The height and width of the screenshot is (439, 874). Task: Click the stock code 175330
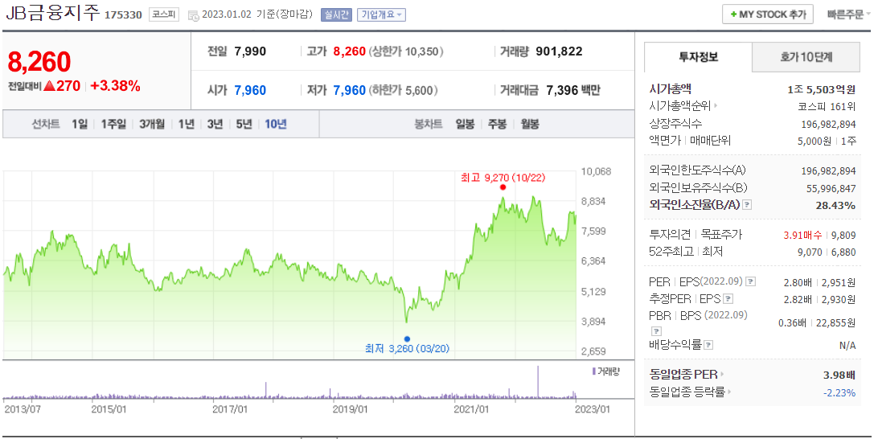(x=123, y=15)
